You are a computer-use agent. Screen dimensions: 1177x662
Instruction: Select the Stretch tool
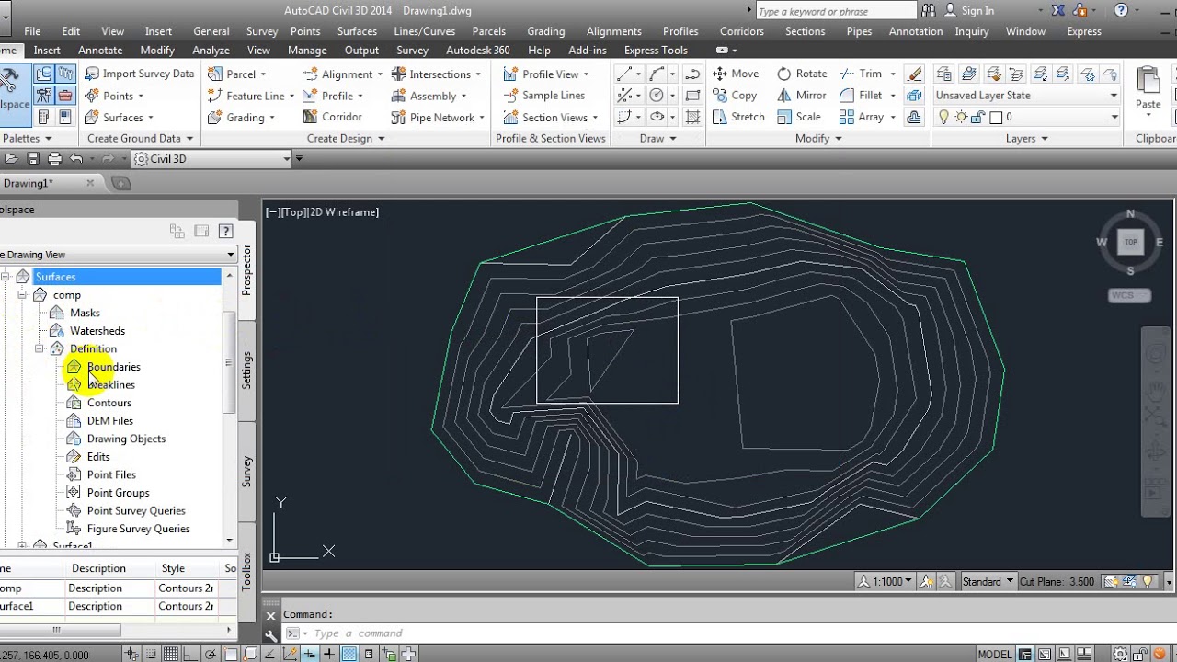pyautogui.click(x=738, y=117)
